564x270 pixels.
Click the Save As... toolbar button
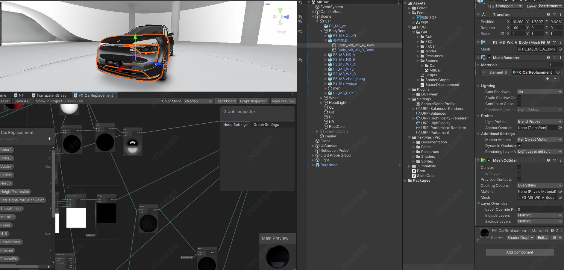click(x=22, y=101)
